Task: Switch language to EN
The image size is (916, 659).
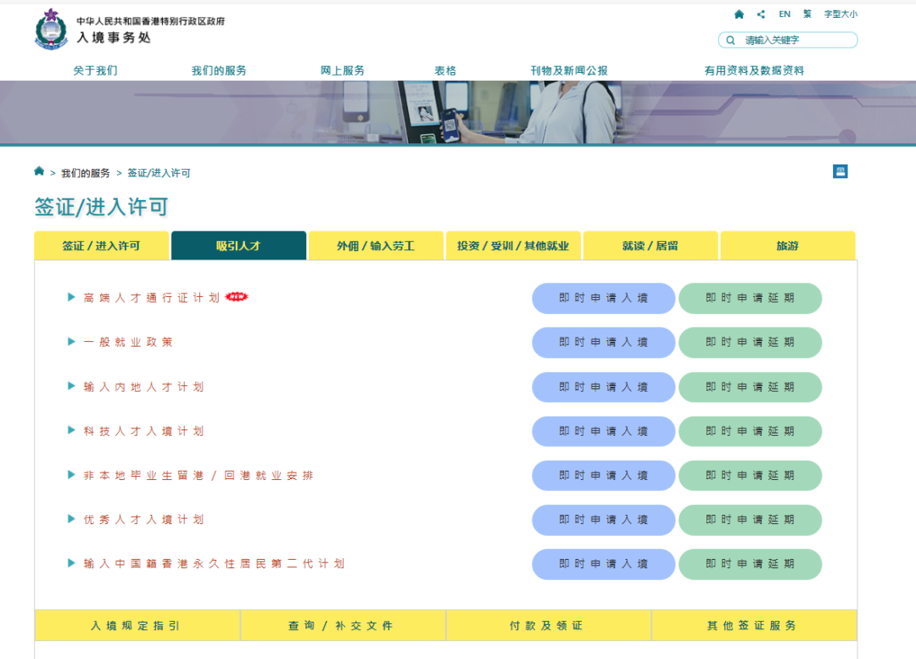Action: [x=785, y=14]
